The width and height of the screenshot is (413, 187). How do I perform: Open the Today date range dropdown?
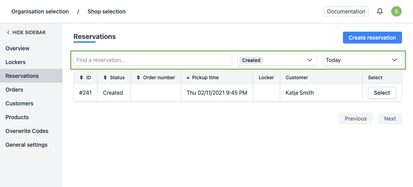point(395,60)
